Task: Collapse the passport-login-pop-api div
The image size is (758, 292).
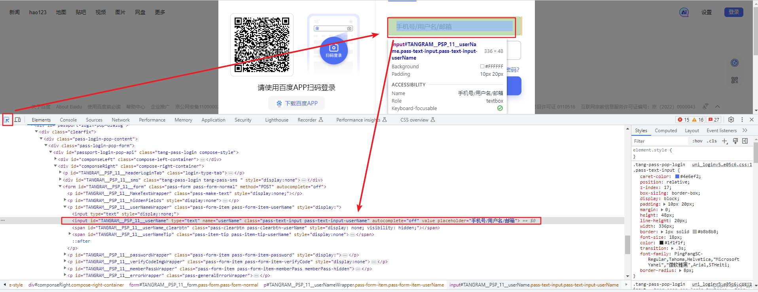Action: coord(51,152)
